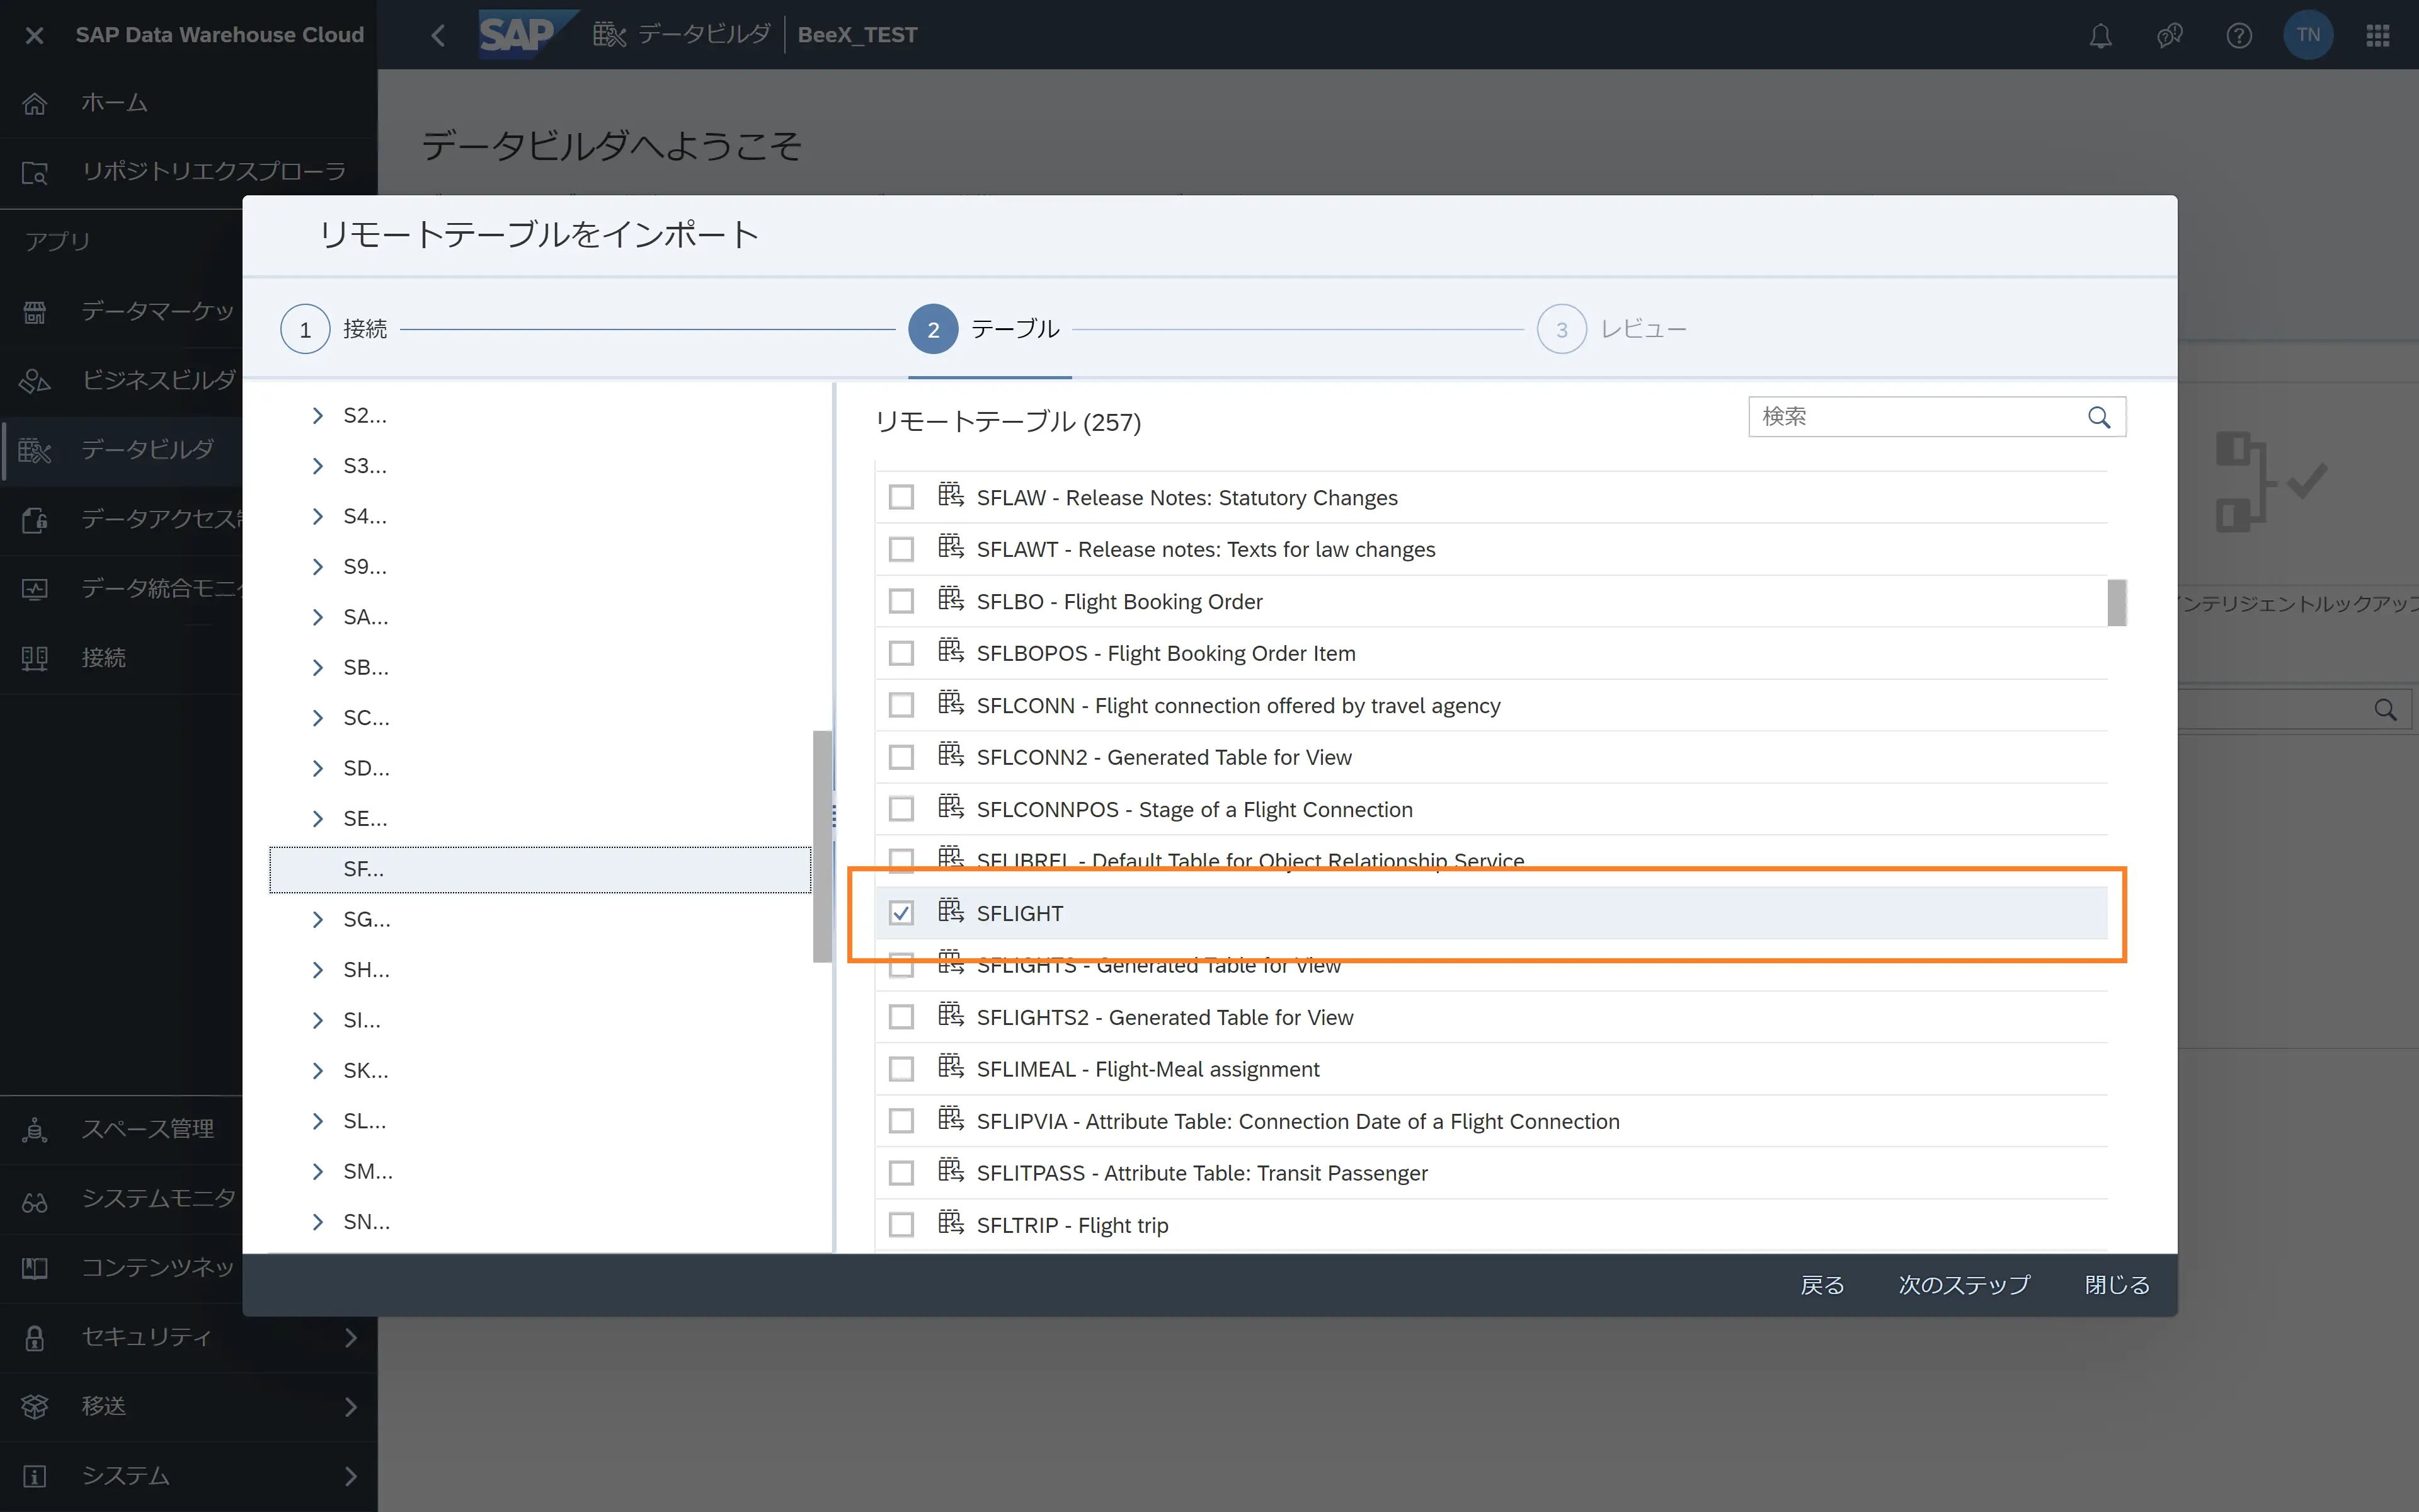Click the back arrow in the header
Viewport: 2419px width, 1512px height.
[438, 35]
